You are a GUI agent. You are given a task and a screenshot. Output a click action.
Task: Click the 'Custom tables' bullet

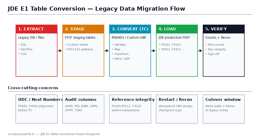click(x=77, y=45)
